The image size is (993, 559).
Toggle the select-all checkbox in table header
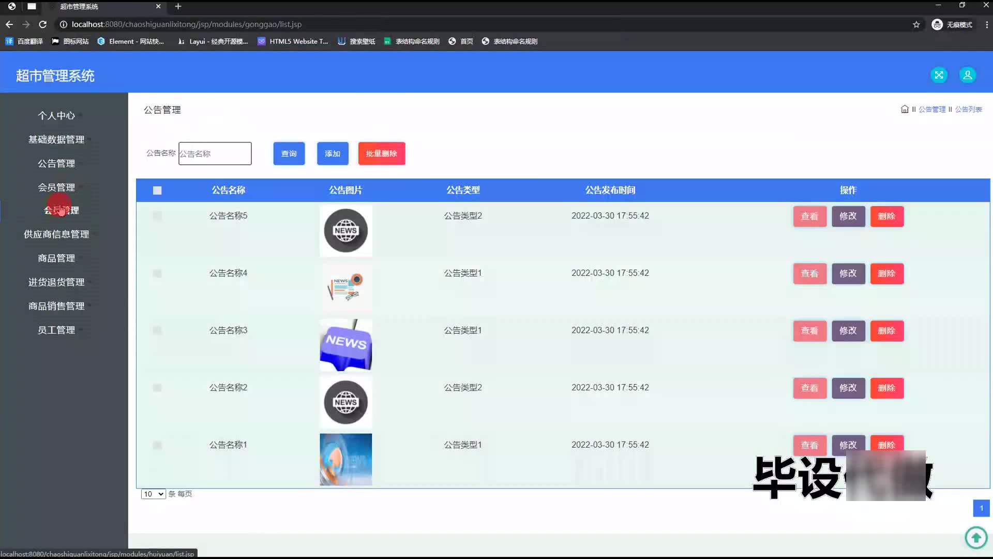pyautogui.click(x=157, y=190)
